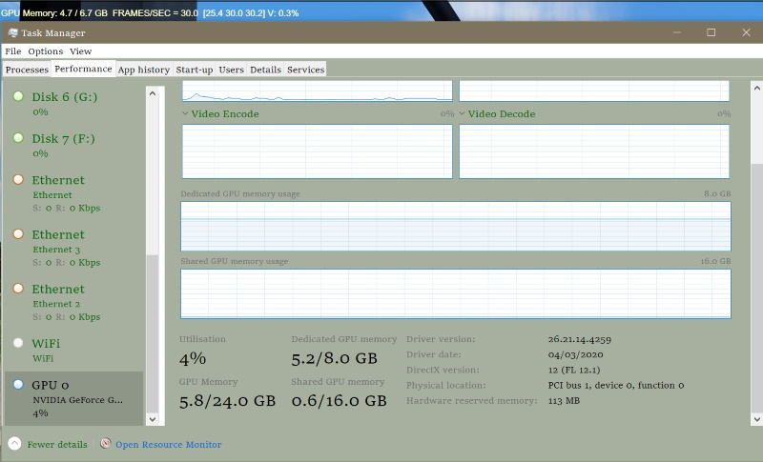
Task: Click the 5.2/8.0 GB dedicated memory value
Action: pos(335,358)
